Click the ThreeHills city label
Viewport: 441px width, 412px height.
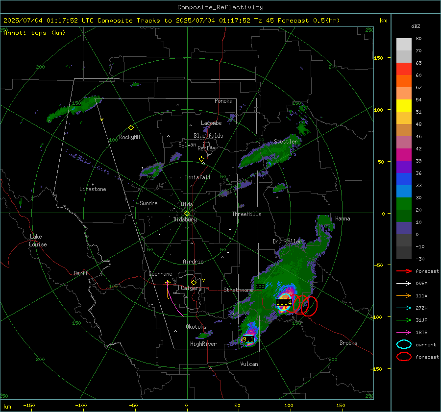pos(246,214)
